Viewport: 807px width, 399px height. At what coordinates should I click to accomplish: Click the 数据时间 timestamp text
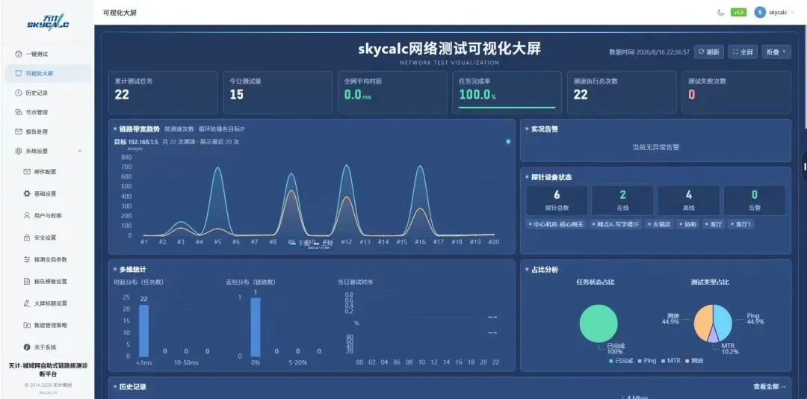tap(649, 52)
